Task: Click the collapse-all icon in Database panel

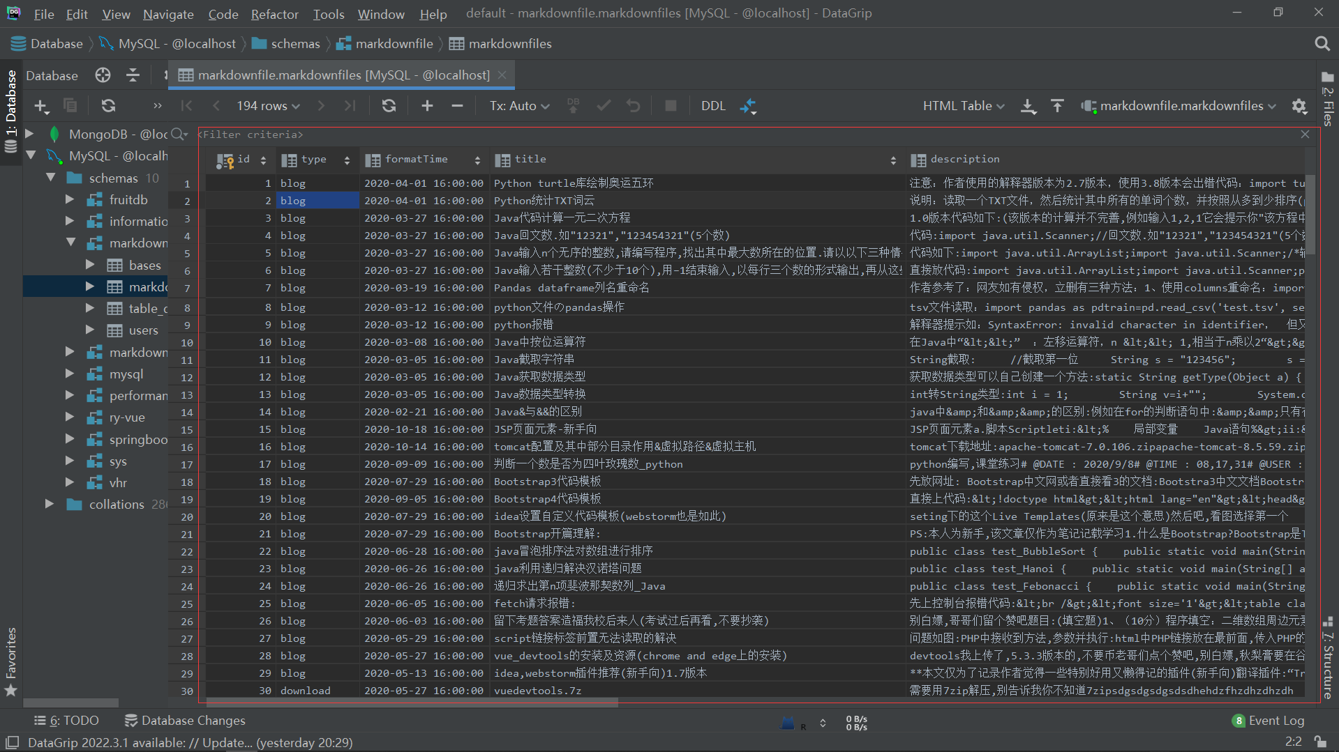Action: pyautogui.click(x=133, y=75)
